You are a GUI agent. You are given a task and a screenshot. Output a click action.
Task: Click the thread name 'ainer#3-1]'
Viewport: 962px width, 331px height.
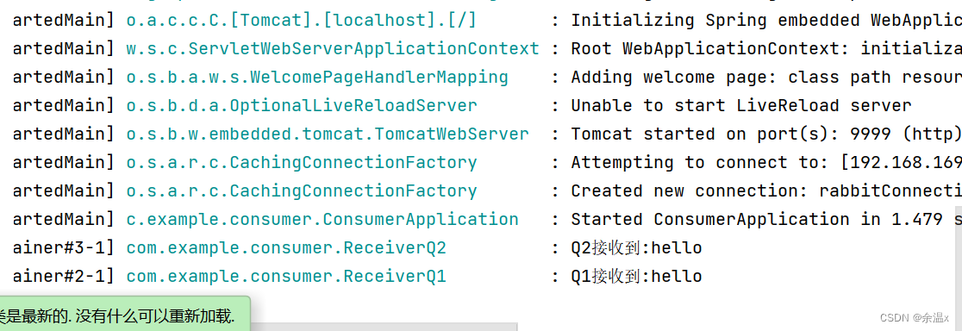pos(63,247)
